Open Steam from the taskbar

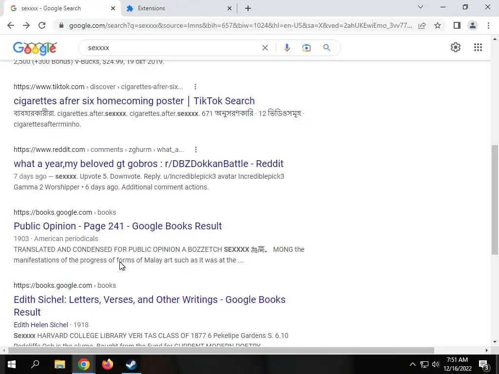pos(131,364)
